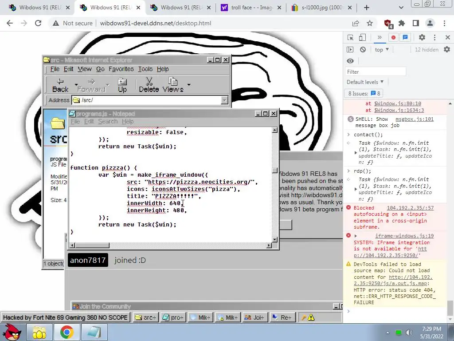Toggle Chrome side panel icon
454x341 pixels.
[x=416, y=23]
